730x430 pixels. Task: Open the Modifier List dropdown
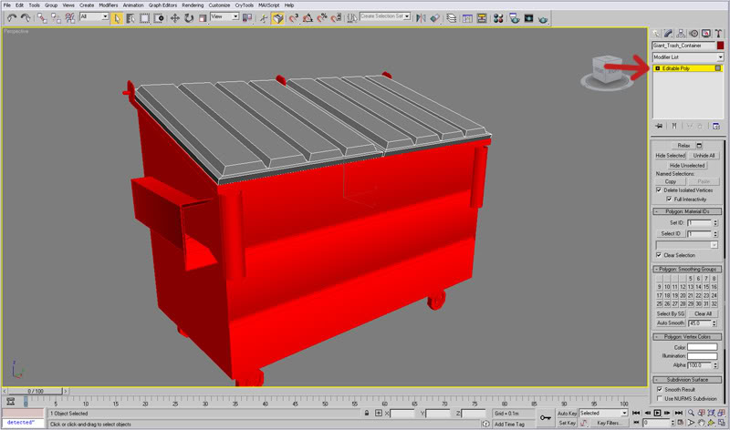(x=687, y=56)
